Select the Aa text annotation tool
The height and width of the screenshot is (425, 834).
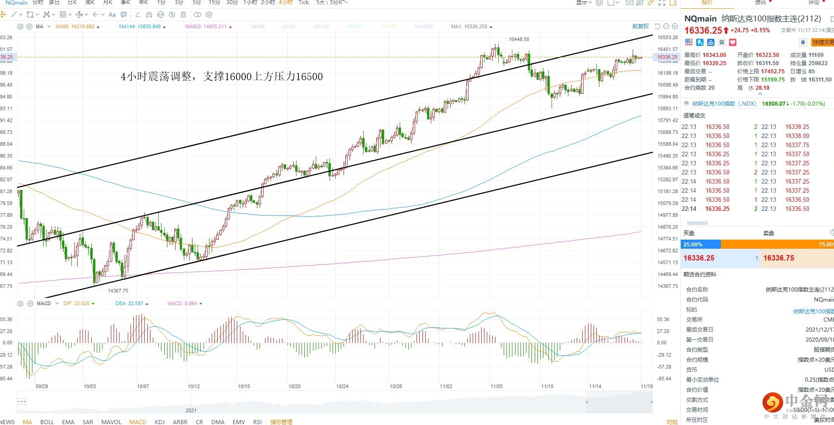tap(112, 15)
